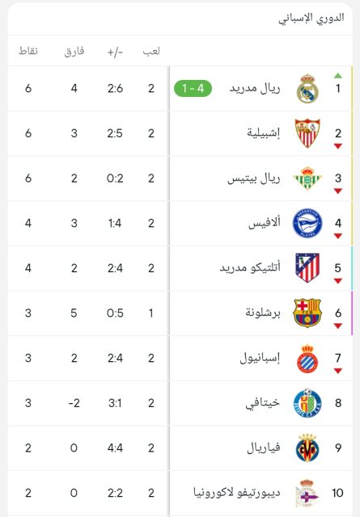Click the Real Betis club crest
Screen dimensions: 360x517
point(307,178)
